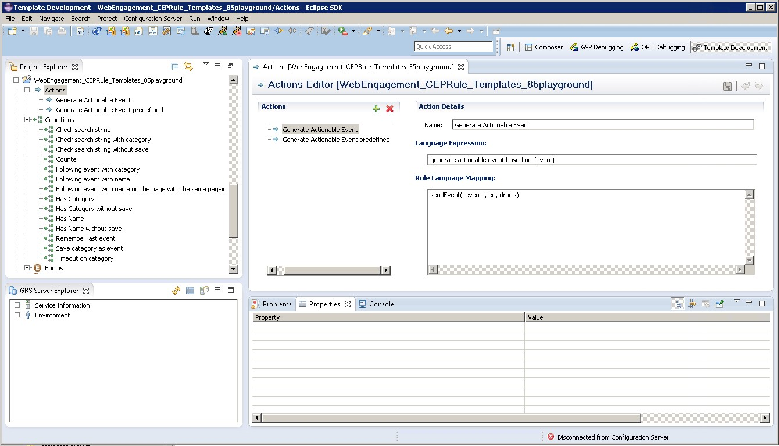The image size is (779, 446).
Task: Switch to the ORS Debugging perspective
Action: point(658,47)
